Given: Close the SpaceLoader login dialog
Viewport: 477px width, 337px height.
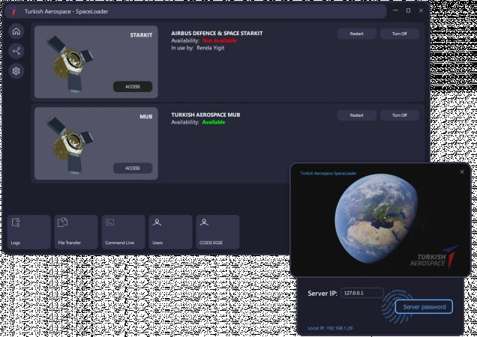Looking at the screenshot, I should (462, 172).
